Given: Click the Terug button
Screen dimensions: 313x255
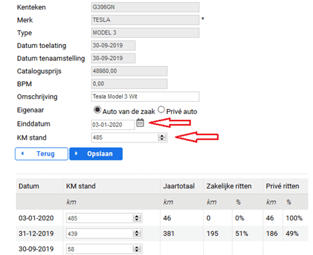Looking at the screenshot, I should tap(41, 154).
